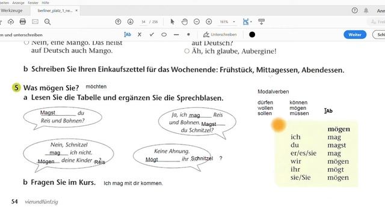385x216 pixels.
Task: Click the upload to cloud icon
Action: click(11, 22)
